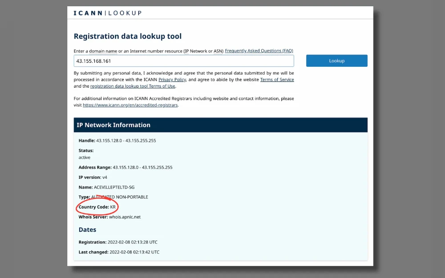Click the ICANN Lookup logo
Image resolution: width=445 pixels, height=278 pixels.
coord(108,13)
